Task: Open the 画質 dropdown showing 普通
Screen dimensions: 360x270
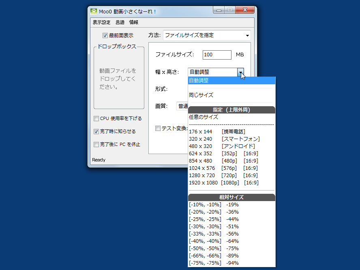Action: click(183, 106)
